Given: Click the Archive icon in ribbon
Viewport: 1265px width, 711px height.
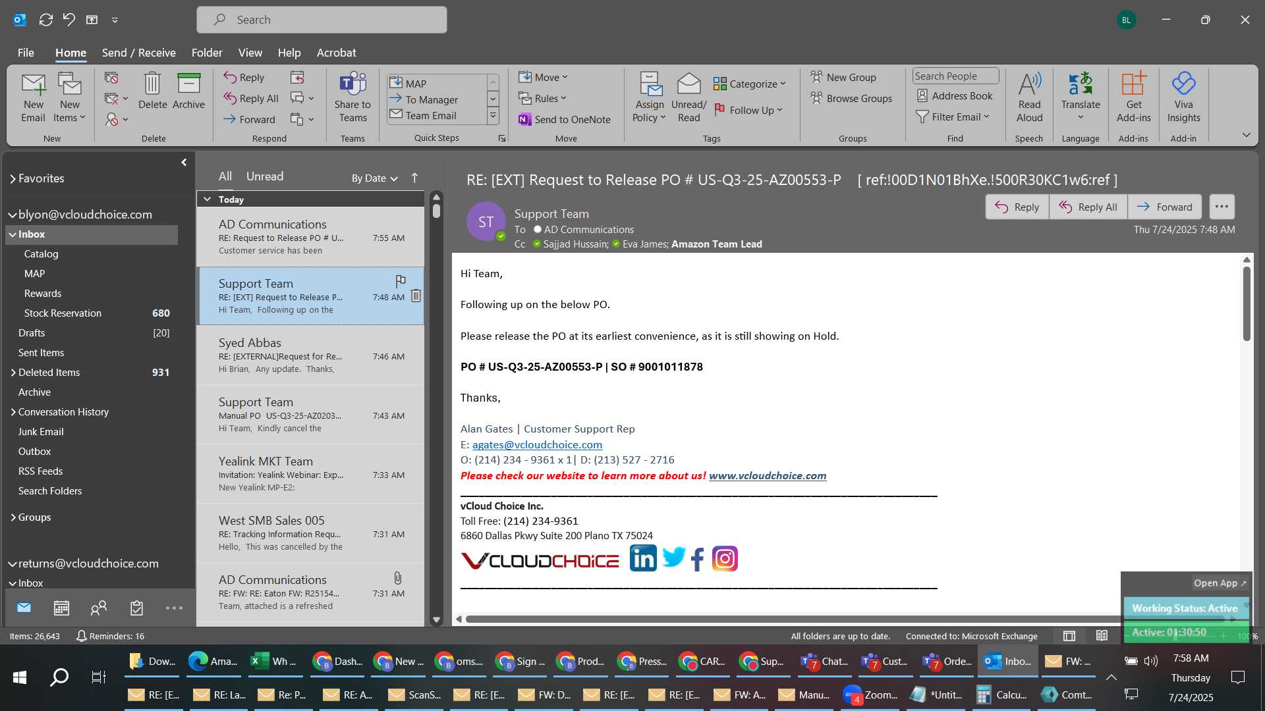Looking at the screenshot, I should (188, 84).
